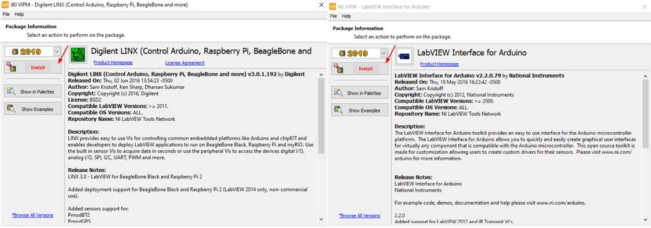Open Product Homepage link for LabVIEW Interface
Viewport: 651px width, 228px height.
point(439,64)
